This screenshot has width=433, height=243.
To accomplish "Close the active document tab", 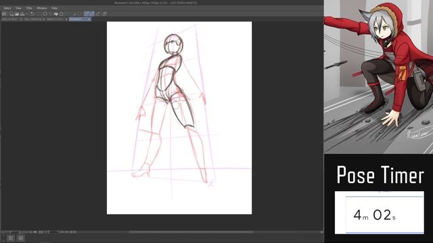I will coord(89,20).
